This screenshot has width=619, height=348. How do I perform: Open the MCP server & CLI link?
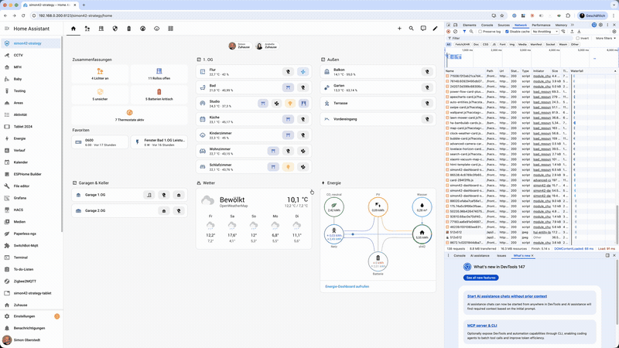(482, 326)
